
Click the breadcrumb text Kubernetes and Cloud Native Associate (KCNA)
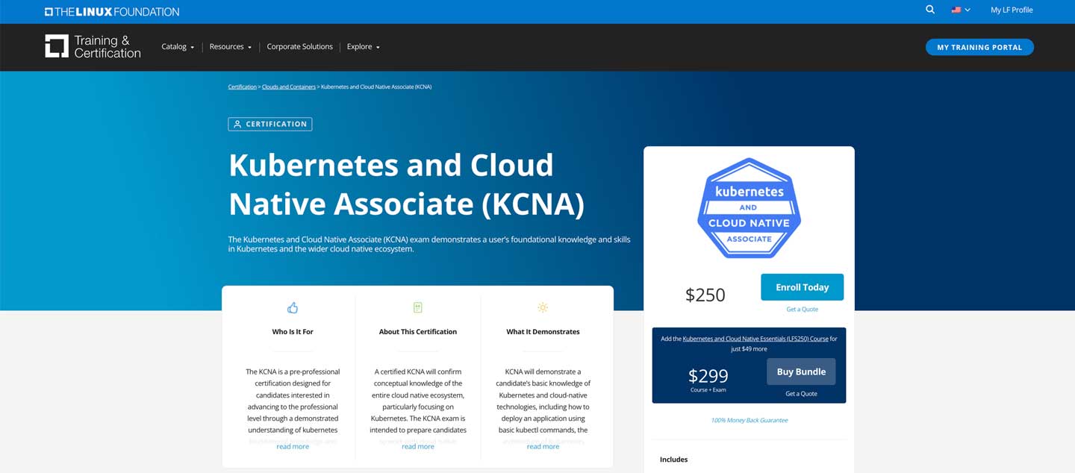click(x=376, y=87)
